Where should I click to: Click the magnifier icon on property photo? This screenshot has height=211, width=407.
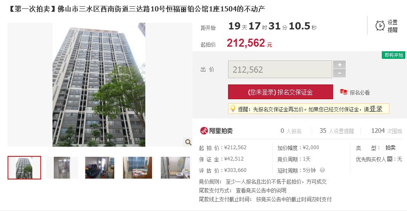tap(188, 142)
